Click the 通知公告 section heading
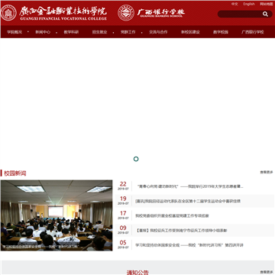This screenshot has height=275, width=275. (x=137, y=272)
